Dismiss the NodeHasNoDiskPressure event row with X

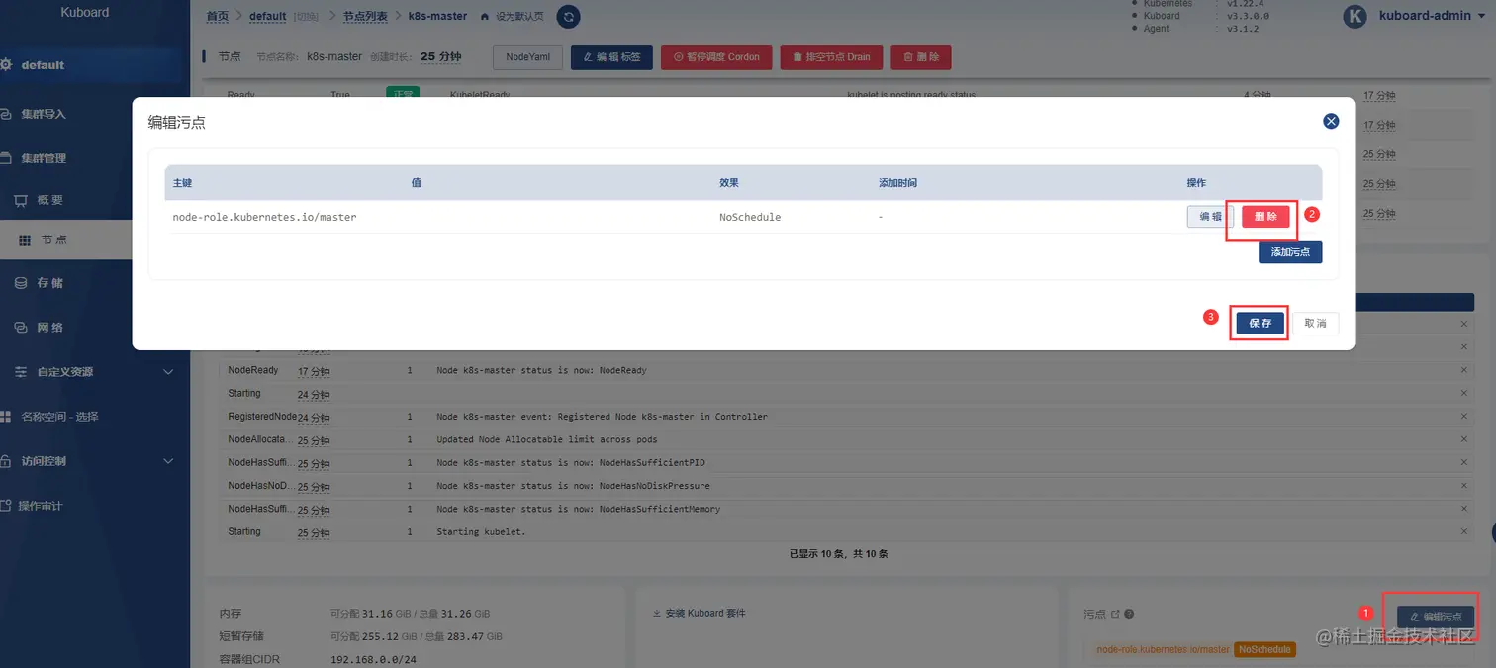pyautogui.click(x=1464, y=486)
